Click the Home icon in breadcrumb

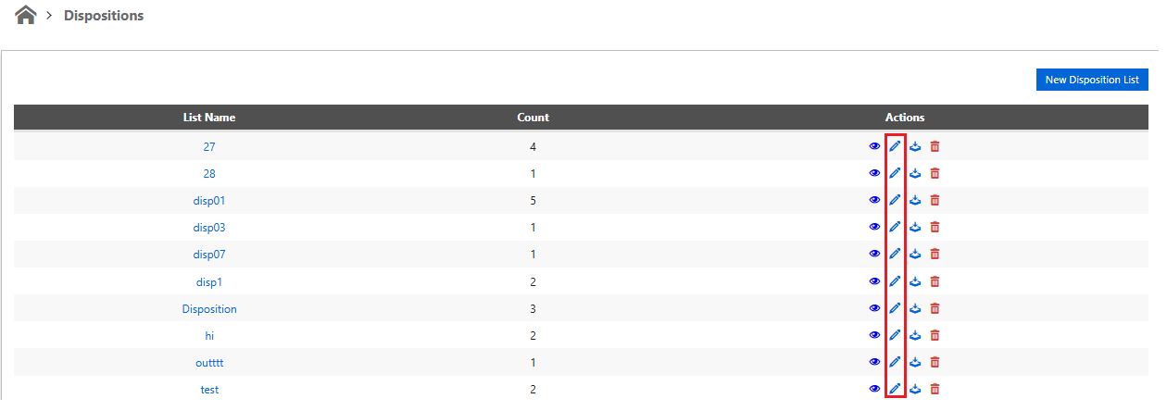coord(26,15)
